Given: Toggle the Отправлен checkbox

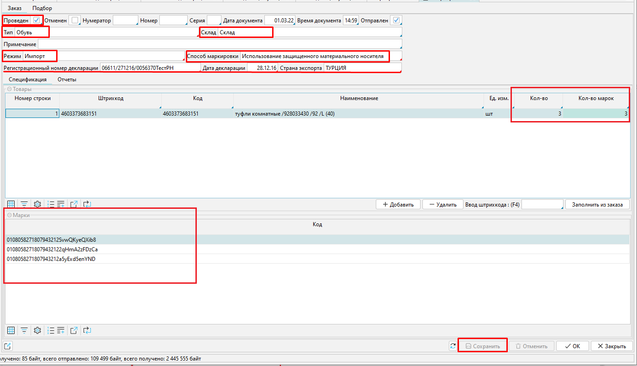Looking at the screenshot, I should click(396, 21).
